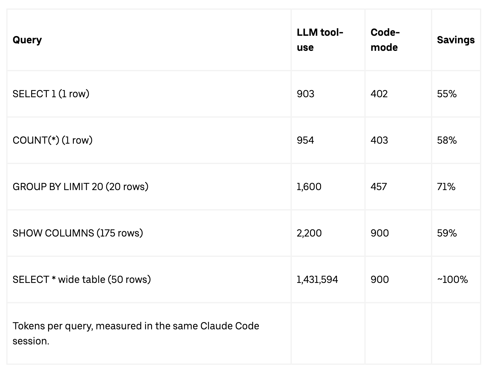Click the 1,431,594 token value
This screenshot has height=372, width=490.
tap(317, 279)
